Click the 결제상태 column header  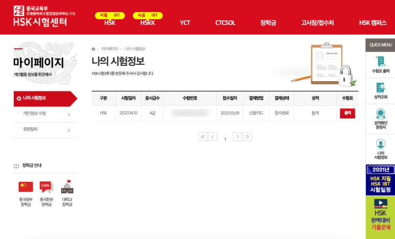click(282, 99)
